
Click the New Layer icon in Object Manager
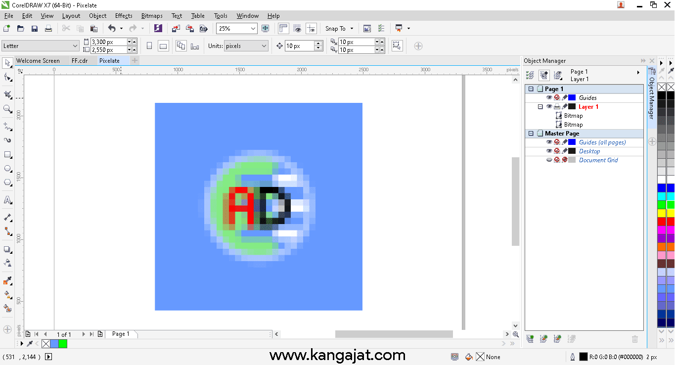(530, 339)
